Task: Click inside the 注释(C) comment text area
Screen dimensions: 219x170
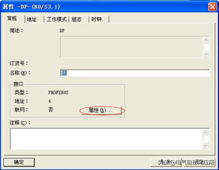Action: tap(106, 139)
